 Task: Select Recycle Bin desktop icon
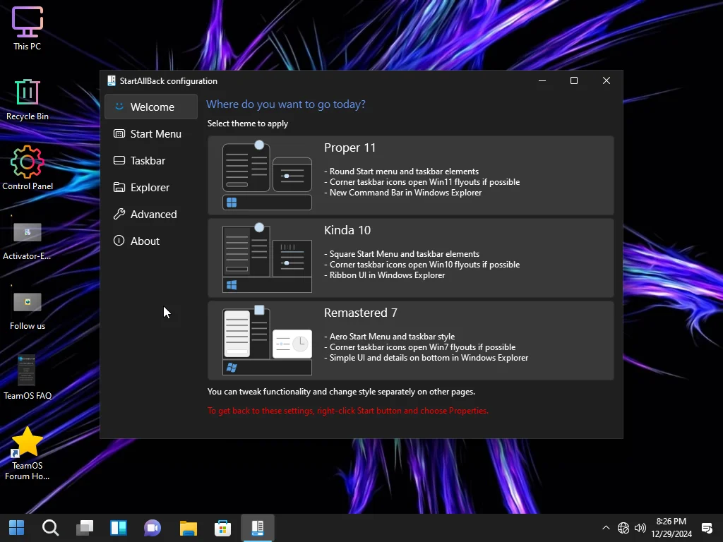point(28,100)
